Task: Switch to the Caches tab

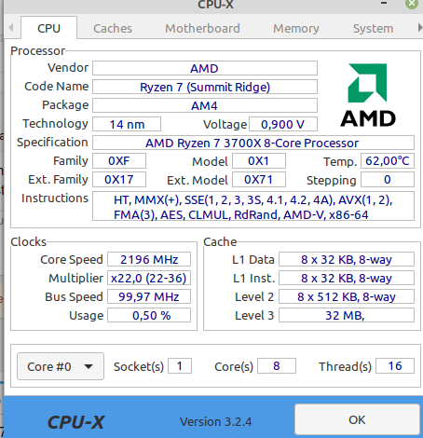Action: [x=113, y=28]
